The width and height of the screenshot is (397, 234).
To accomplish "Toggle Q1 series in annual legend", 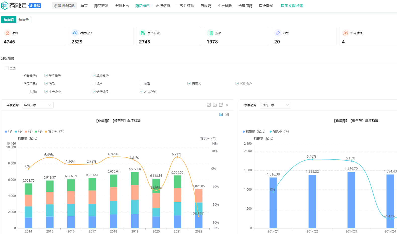I will (9, 131).
